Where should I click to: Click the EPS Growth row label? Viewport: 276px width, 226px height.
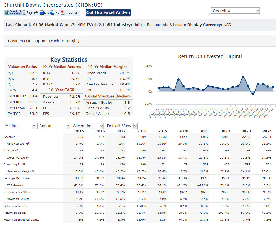pyautogui.click(x=15, y=185)
